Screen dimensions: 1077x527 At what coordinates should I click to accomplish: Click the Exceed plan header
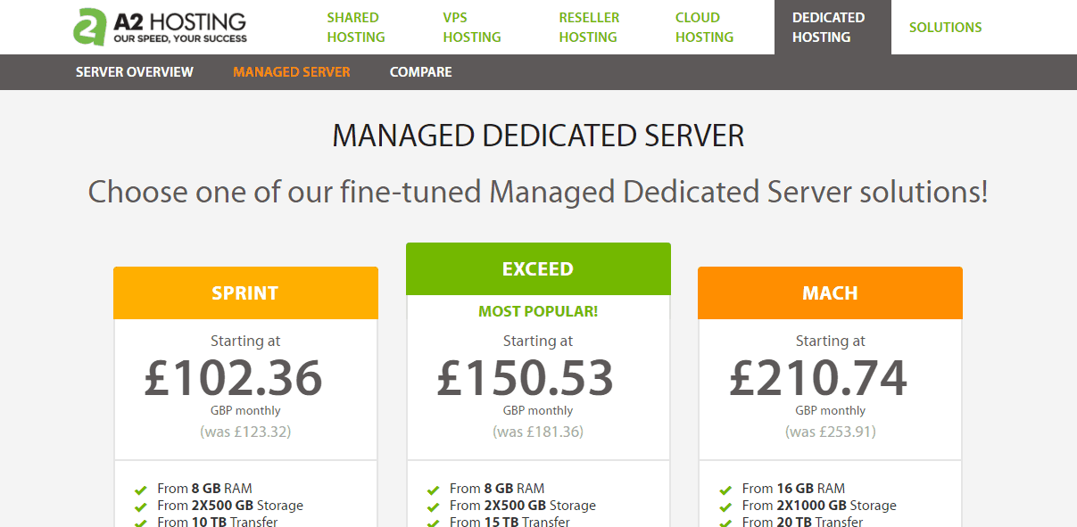point(538,268)
